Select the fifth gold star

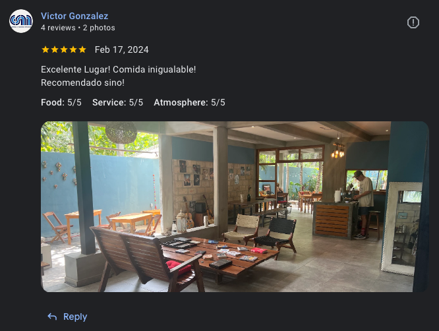point(82,49)
